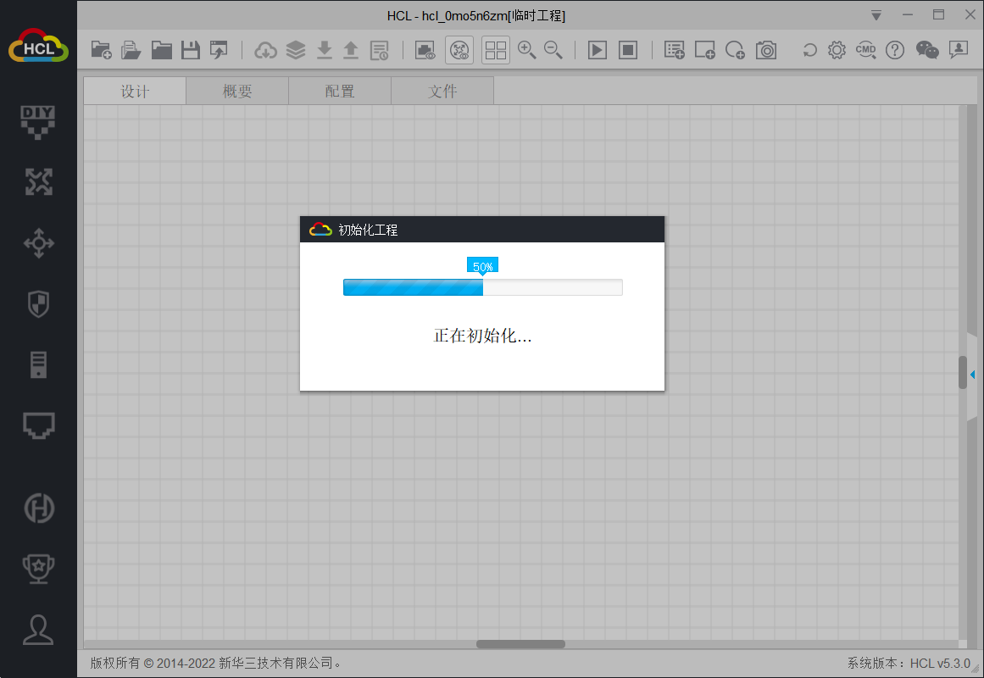Toggle device name display eye icon
The image size is (984, 678).
[x=459, y=50]
